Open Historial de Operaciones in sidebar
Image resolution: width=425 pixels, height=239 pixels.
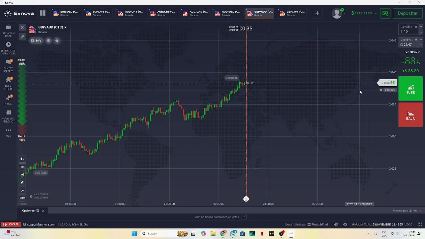tap(8, 48)
